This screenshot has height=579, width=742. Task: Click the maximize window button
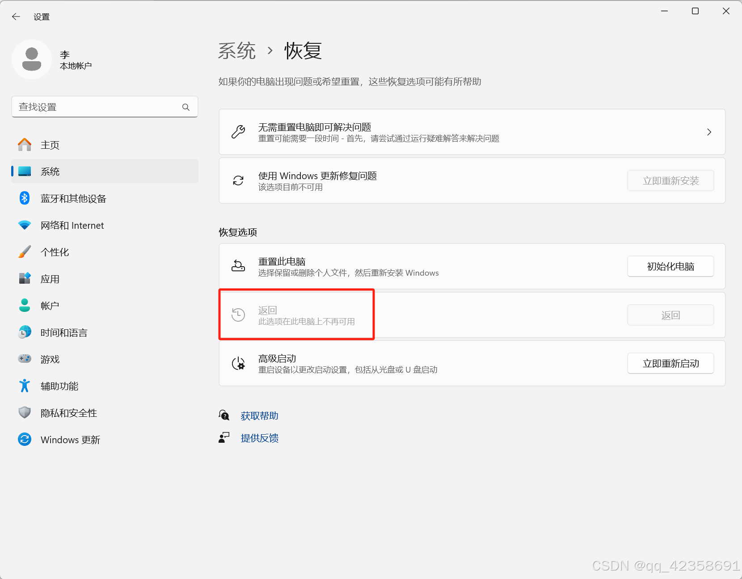(695, 11)
